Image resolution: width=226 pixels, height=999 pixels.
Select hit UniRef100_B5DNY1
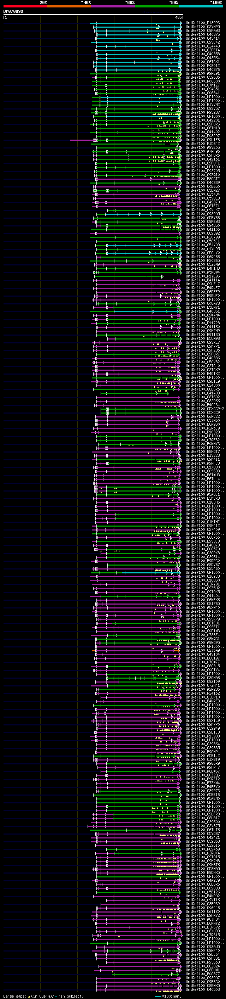pyautogui.click(x=203, y=308)
